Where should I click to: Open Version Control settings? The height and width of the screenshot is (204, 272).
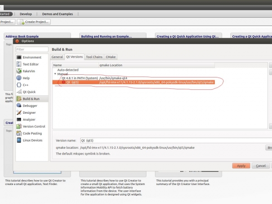coord(34,126)
